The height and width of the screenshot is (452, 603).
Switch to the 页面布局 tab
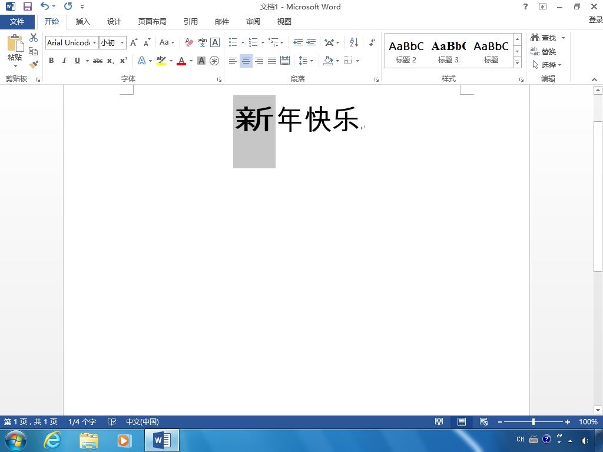(153, 22)
